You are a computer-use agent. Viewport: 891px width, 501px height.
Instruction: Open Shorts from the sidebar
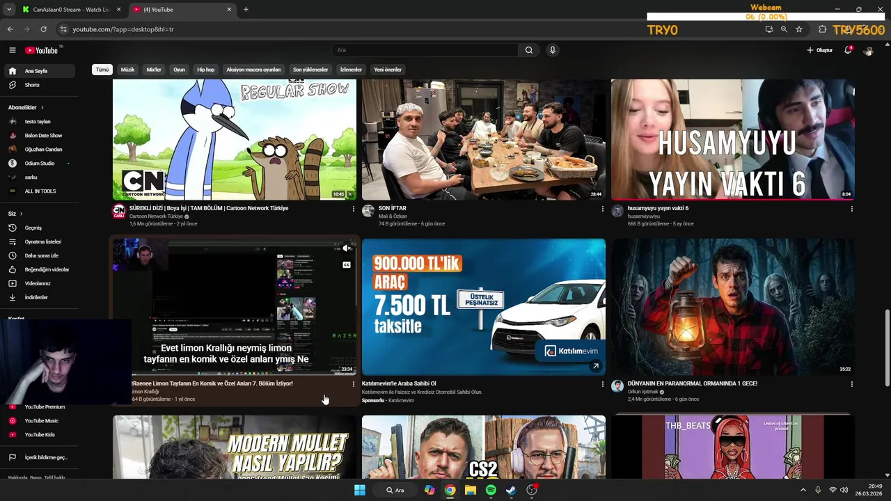40,85
